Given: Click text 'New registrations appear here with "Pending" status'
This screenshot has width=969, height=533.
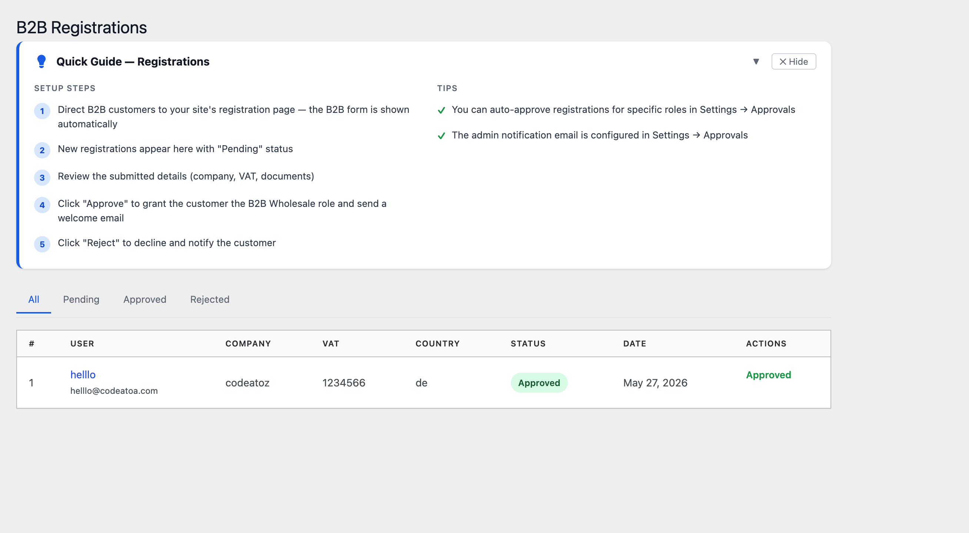Looking at the screenshot, I should pyautogui.click(x=175, y=149).
